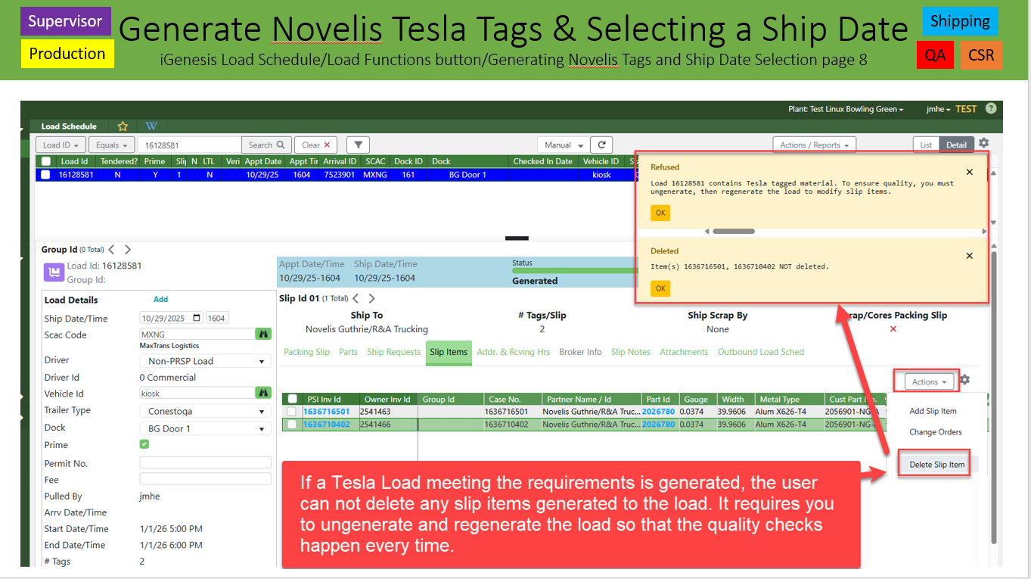The image size is (1031, 579).
Task: Click the Fee input field
Action: pos(205,479)
